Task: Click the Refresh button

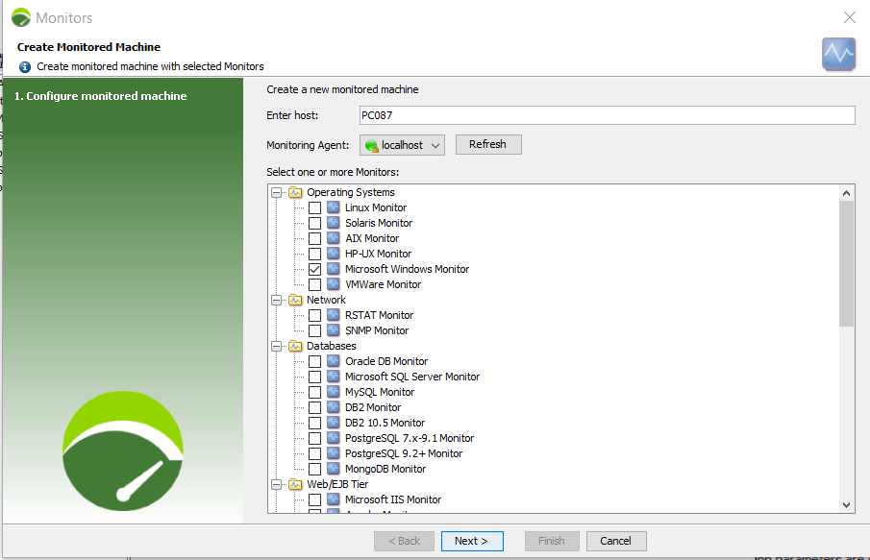Action: tap(487, 144)
